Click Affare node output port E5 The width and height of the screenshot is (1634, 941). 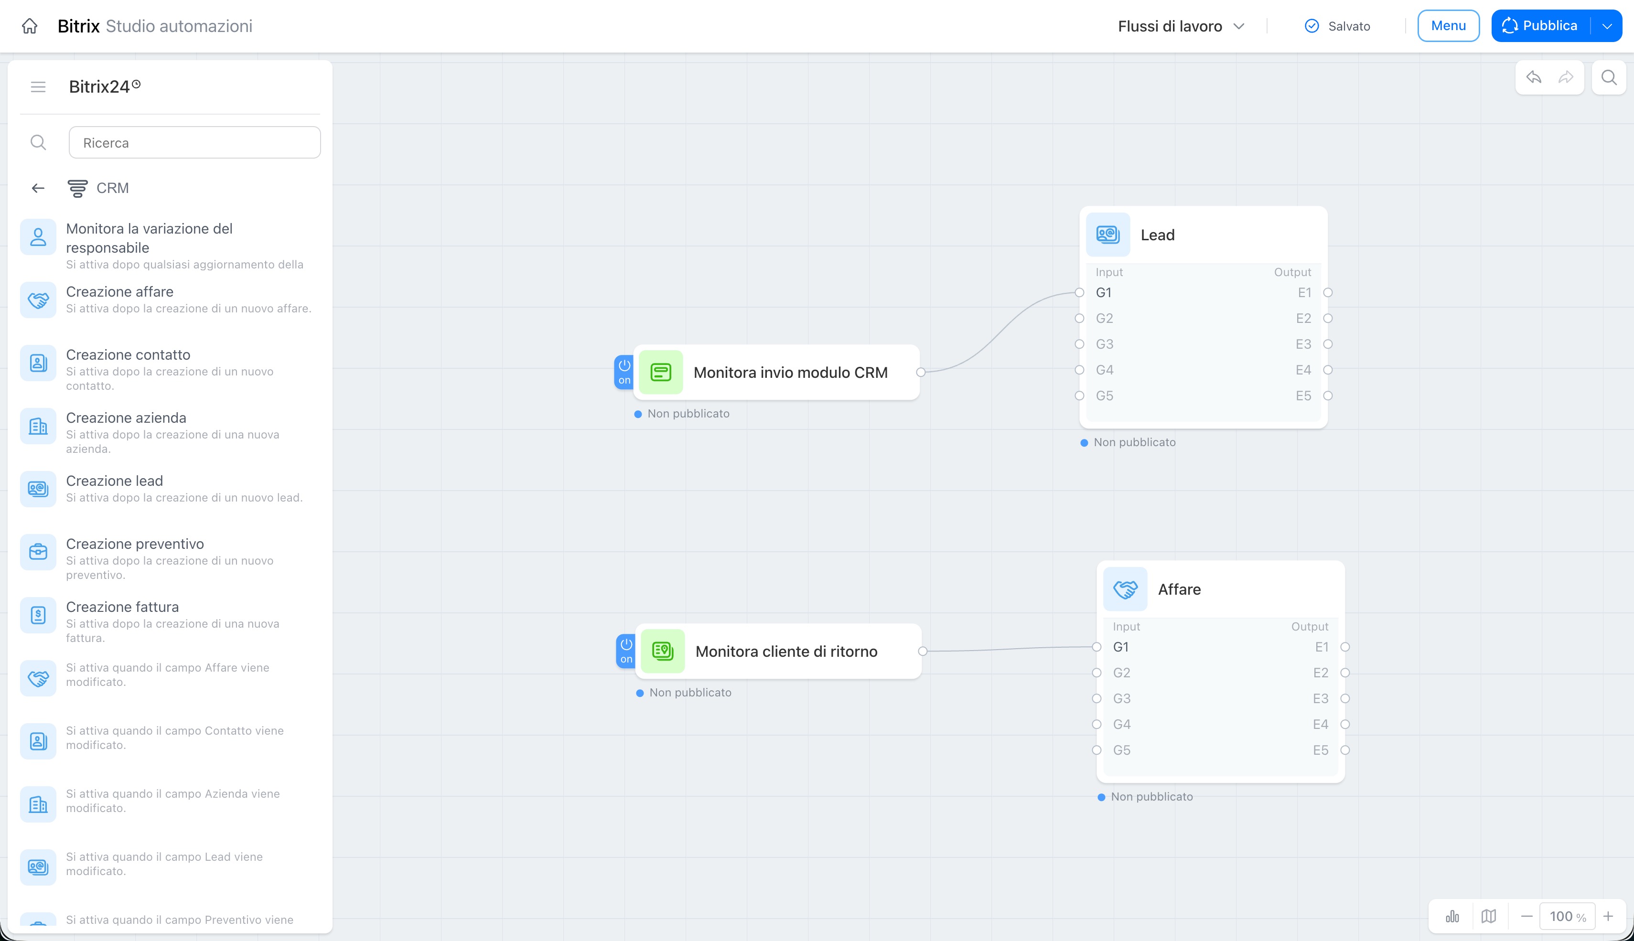coord(1345,750)
